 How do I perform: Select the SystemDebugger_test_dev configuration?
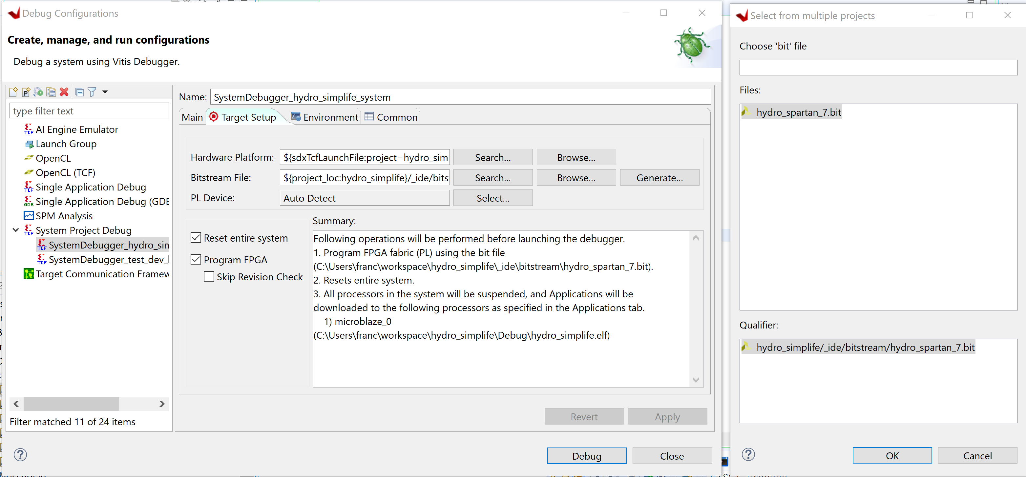(x=109, y=259)
